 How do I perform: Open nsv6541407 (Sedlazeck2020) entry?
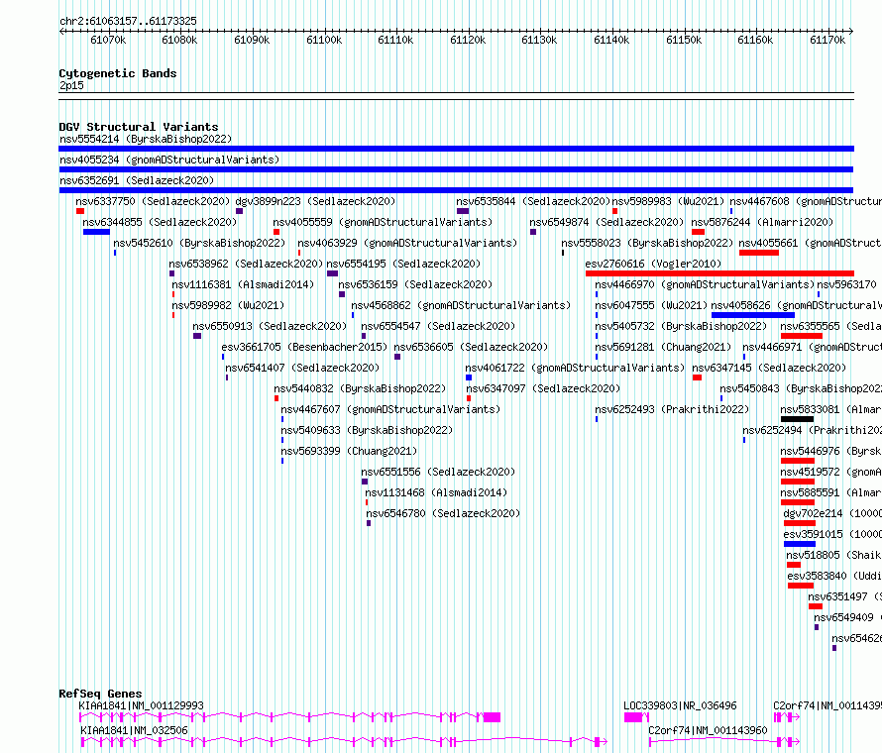point(302,368)
